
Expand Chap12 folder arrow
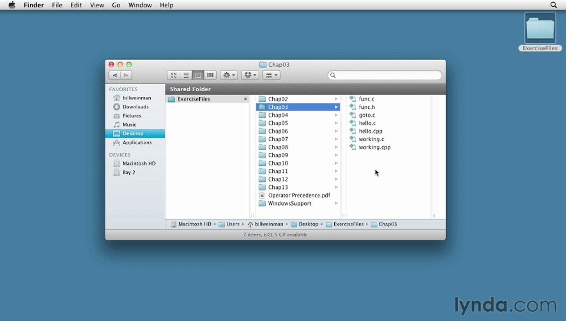336,179
